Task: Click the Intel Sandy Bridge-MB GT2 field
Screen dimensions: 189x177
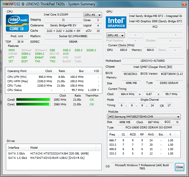Action: point(155,16)
